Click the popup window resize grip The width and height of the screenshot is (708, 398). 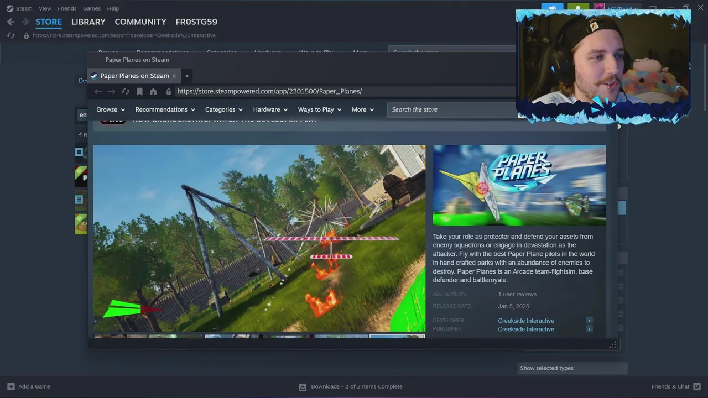click(612, 345)
